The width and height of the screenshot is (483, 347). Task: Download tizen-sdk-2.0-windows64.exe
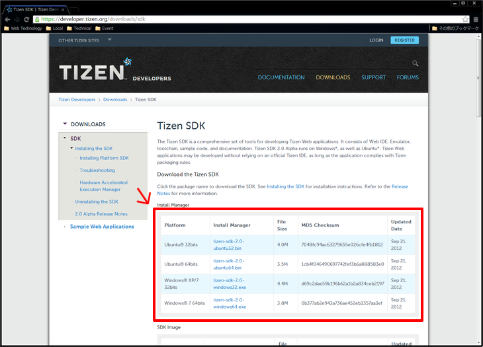coord(230,303)
